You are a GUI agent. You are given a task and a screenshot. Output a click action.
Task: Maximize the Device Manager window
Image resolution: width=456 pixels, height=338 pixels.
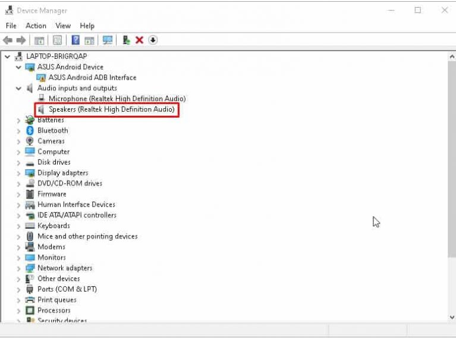pos(417,11)
